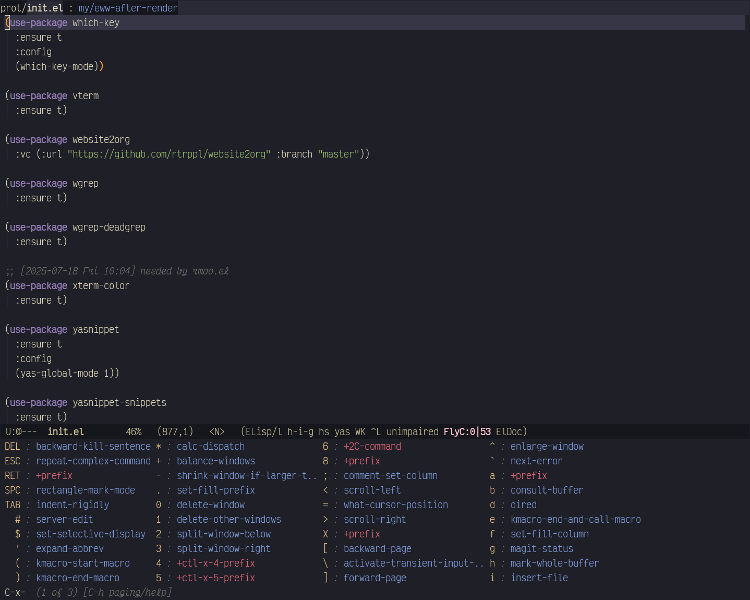Screen dimensions: 750x600
Task: Click the 46% position indicator in mode line
Action: pyautogui.click(x=134, y=431)
